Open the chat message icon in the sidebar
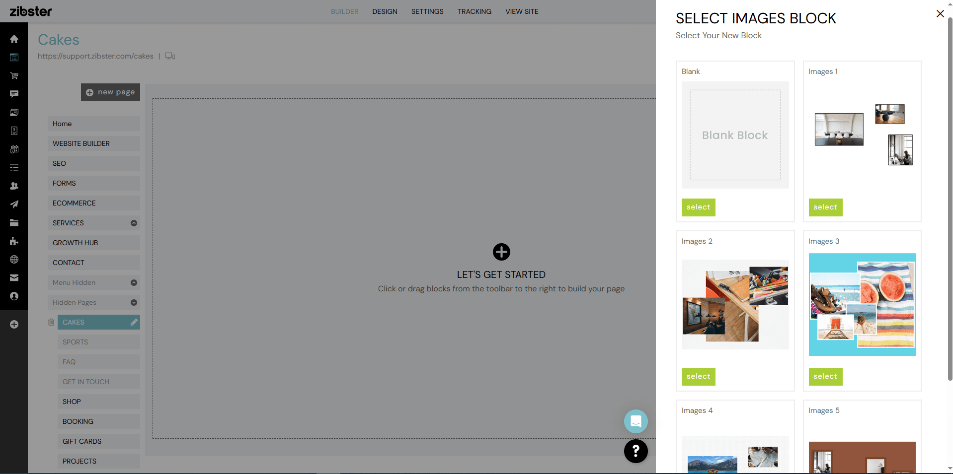 coord(14,94)
